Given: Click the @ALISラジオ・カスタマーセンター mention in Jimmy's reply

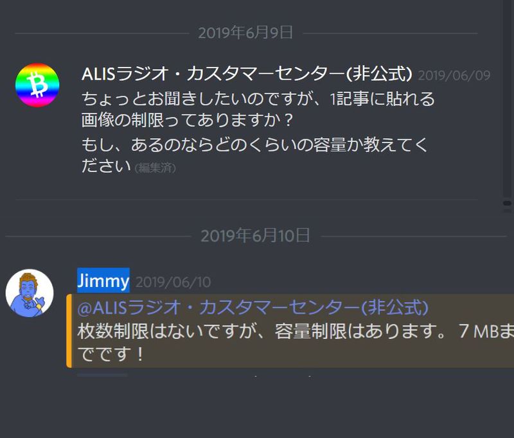Looking at the screenshot, I should 253,308.
